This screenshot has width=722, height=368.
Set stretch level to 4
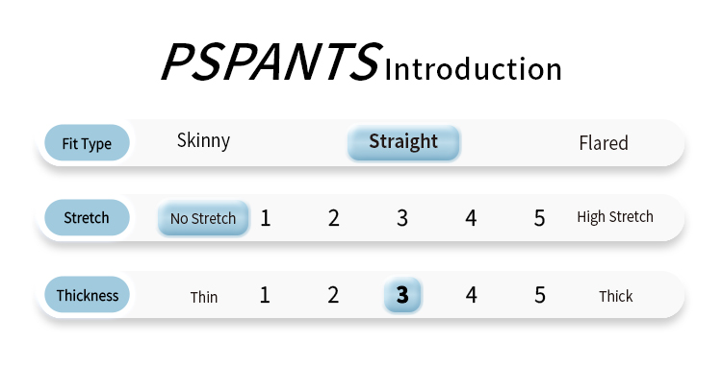coord(471,218)
